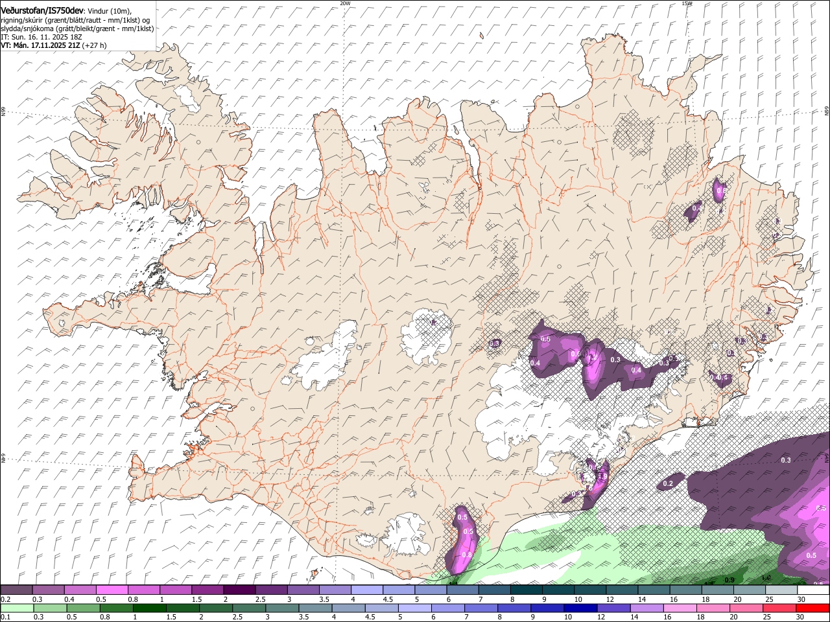
Task: Click the lower legend swatch between 2 and 2.5
Action: 216,608
